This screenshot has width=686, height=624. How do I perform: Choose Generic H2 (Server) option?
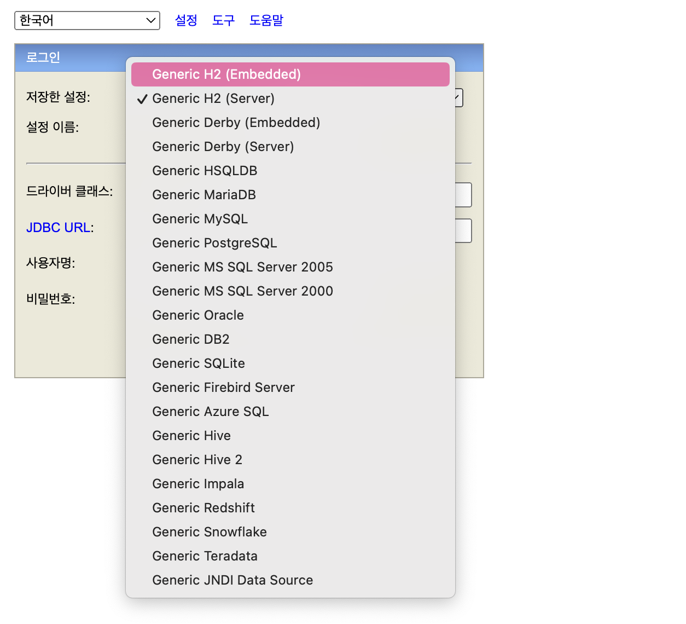pos(290,99)
